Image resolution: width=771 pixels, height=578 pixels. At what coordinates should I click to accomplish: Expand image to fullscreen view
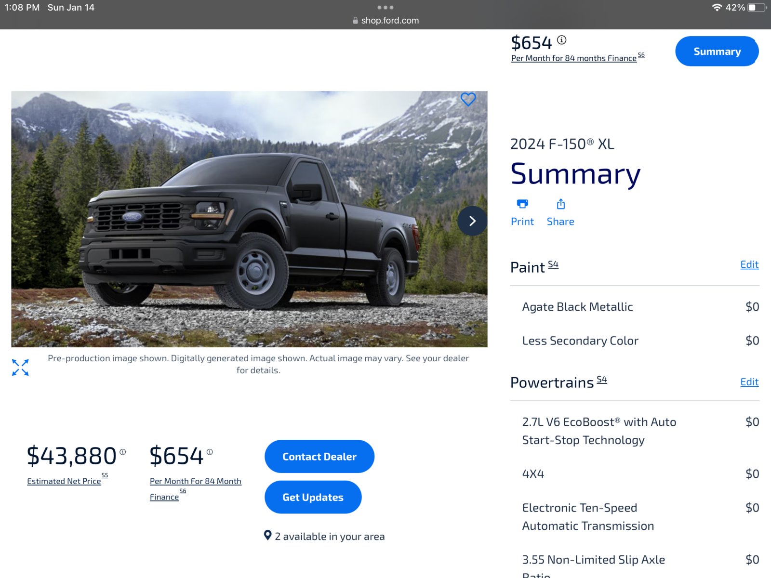click(20, 368)
